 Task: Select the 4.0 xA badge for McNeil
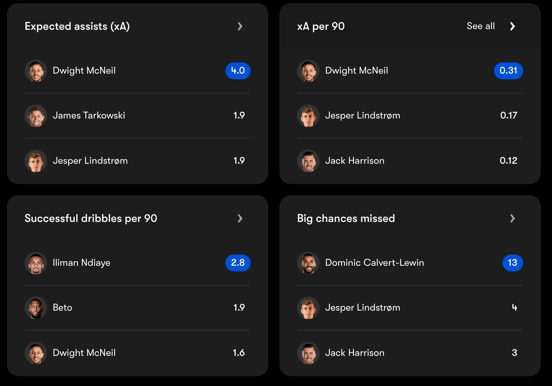pyautogui.click(x=238, y=71)
